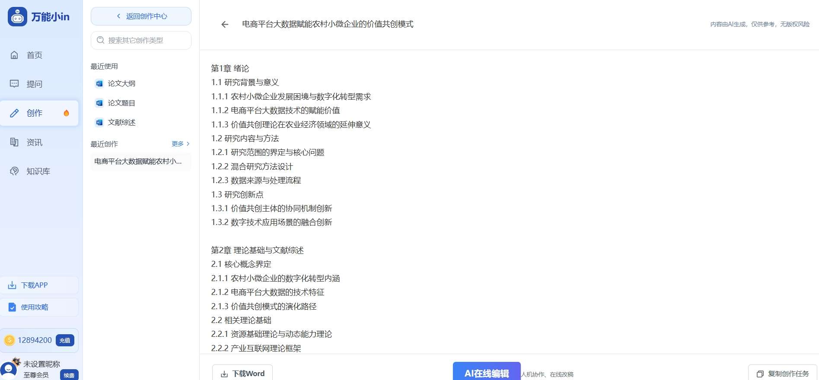Screen dimensions: 819x380
Task: Click line 1.1 研究背景与意义
Action: tap(245, 82)
